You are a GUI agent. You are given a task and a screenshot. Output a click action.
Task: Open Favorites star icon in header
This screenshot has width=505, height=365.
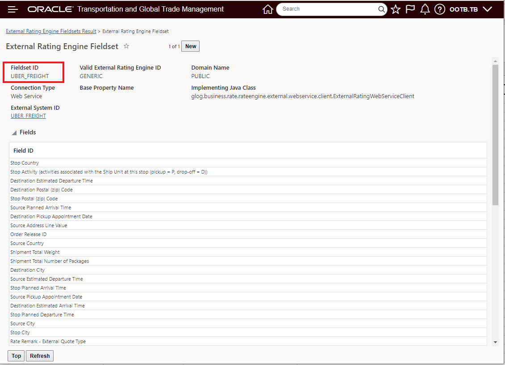pos(396,9)
